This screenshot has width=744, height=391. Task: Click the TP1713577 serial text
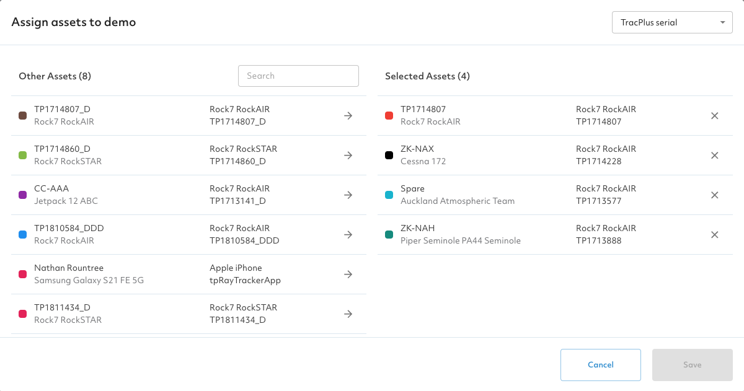599,201
